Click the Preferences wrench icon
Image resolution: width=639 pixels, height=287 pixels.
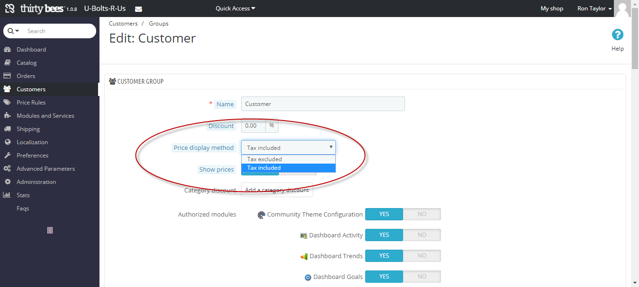[x=7, y=156]
